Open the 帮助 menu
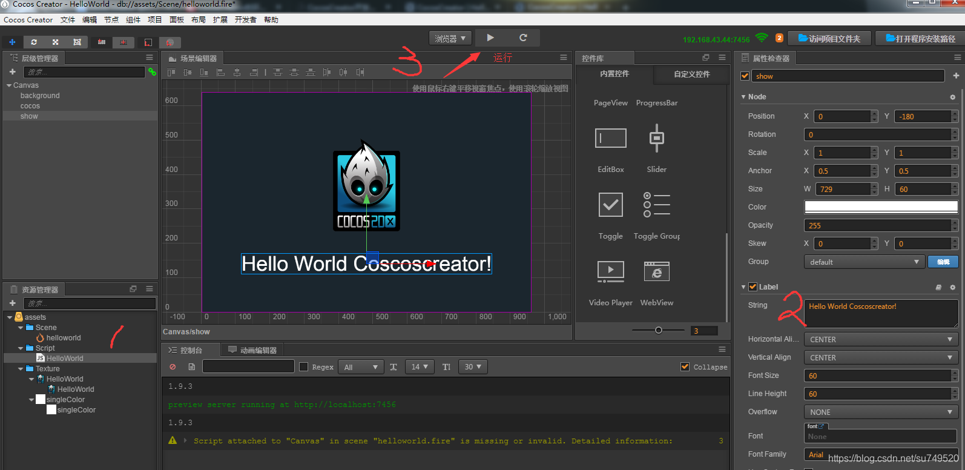The width and height of the screenshot is (965, 470). 271,19
